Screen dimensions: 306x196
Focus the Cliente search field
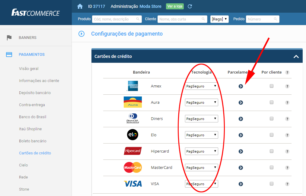(182, 19)
